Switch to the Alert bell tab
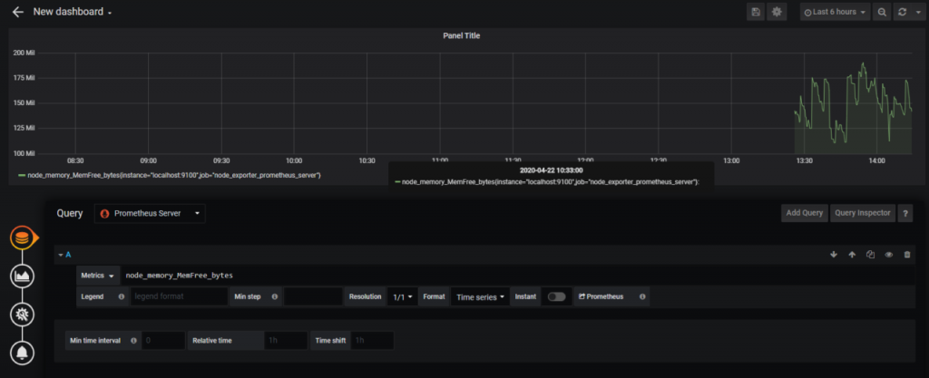 coord(22,353)
